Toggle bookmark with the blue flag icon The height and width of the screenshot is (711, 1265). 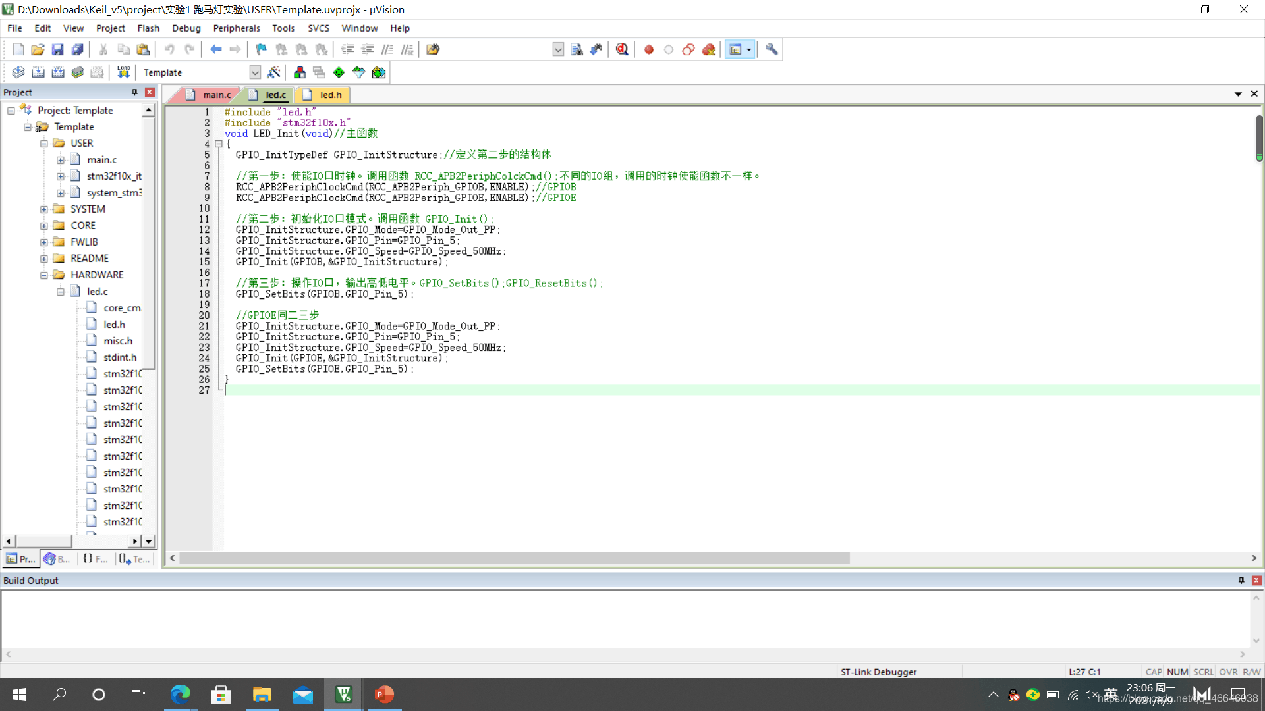(261, 49)
